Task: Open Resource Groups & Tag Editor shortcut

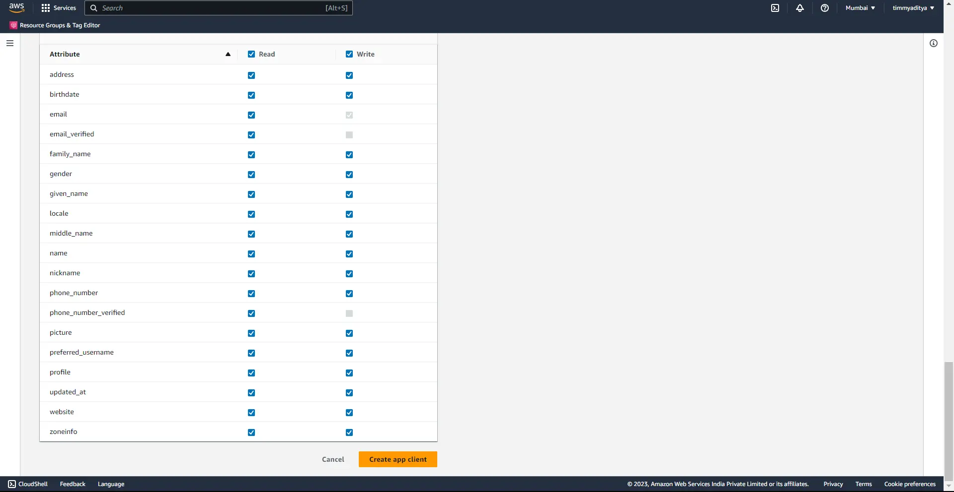Action: coord(55,25)
